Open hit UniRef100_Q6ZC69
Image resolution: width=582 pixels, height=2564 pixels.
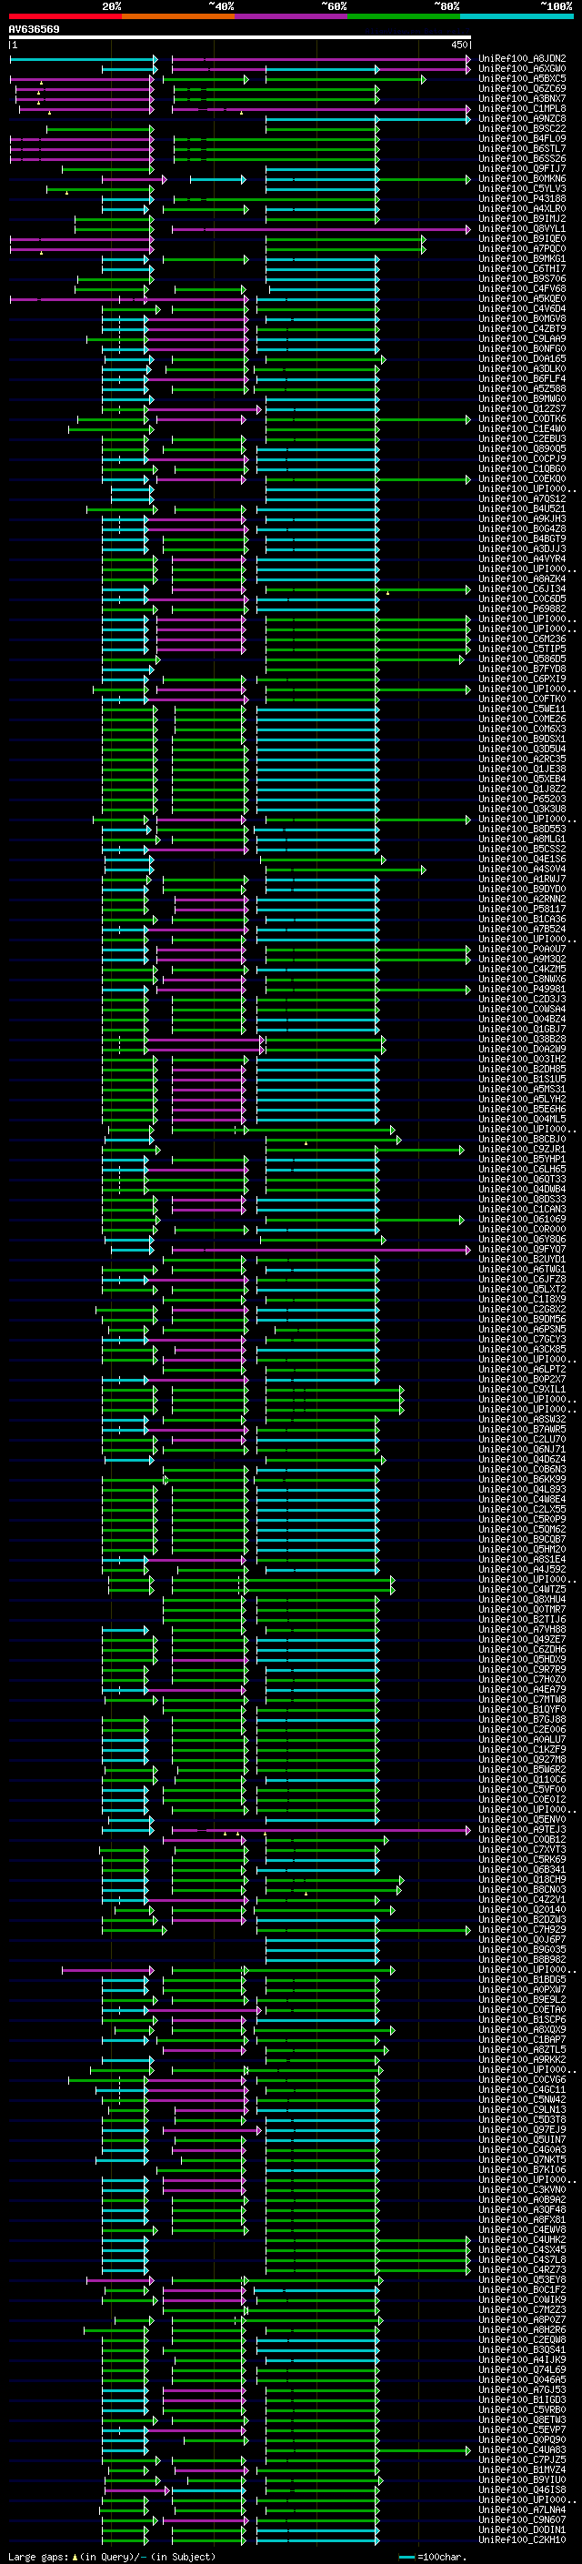[x=522, y=88]
